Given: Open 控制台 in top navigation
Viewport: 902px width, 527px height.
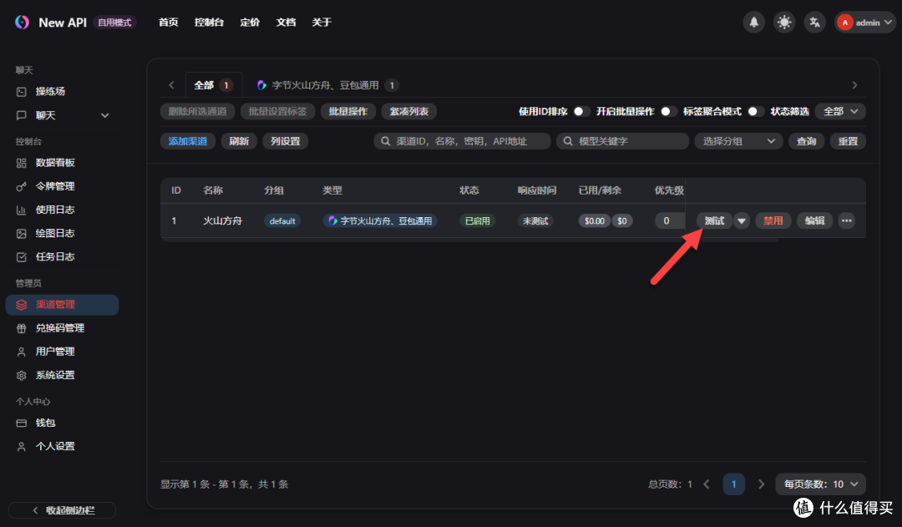Looking at the screenshot, I should coord(209,23).
